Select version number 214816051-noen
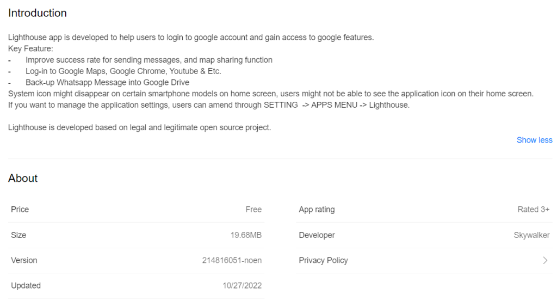The width and height of the screenshot is (557, 300). pos(232,260)
